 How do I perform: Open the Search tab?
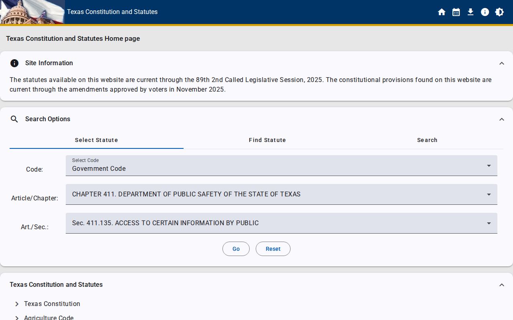pos(427,140)
